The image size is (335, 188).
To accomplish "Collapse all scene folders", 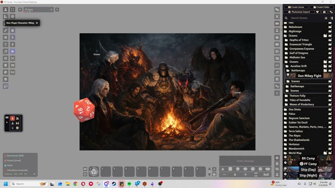I will coord(332,18).
